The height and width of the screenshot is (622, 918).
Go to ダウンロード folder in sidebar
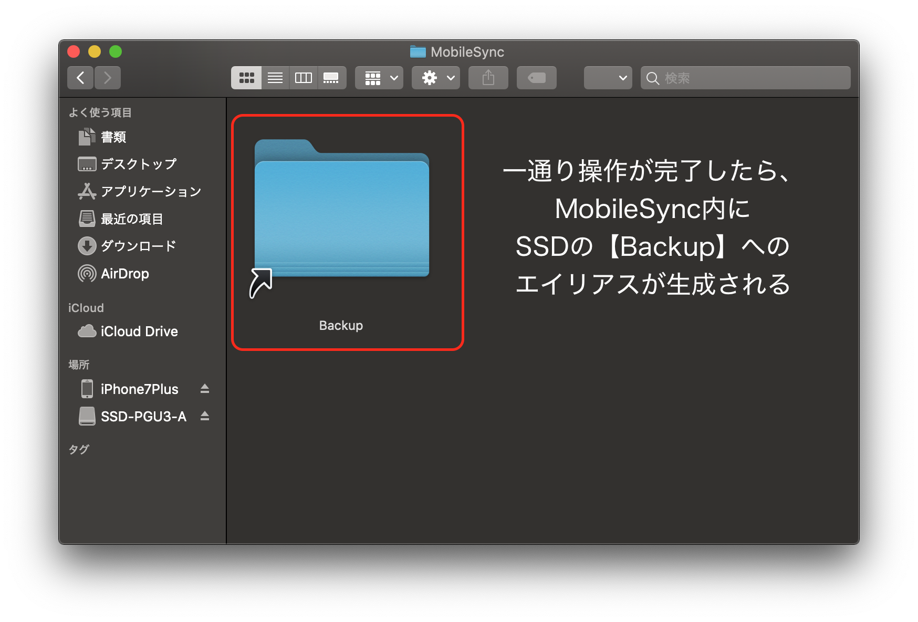click(x=138, y=246)
